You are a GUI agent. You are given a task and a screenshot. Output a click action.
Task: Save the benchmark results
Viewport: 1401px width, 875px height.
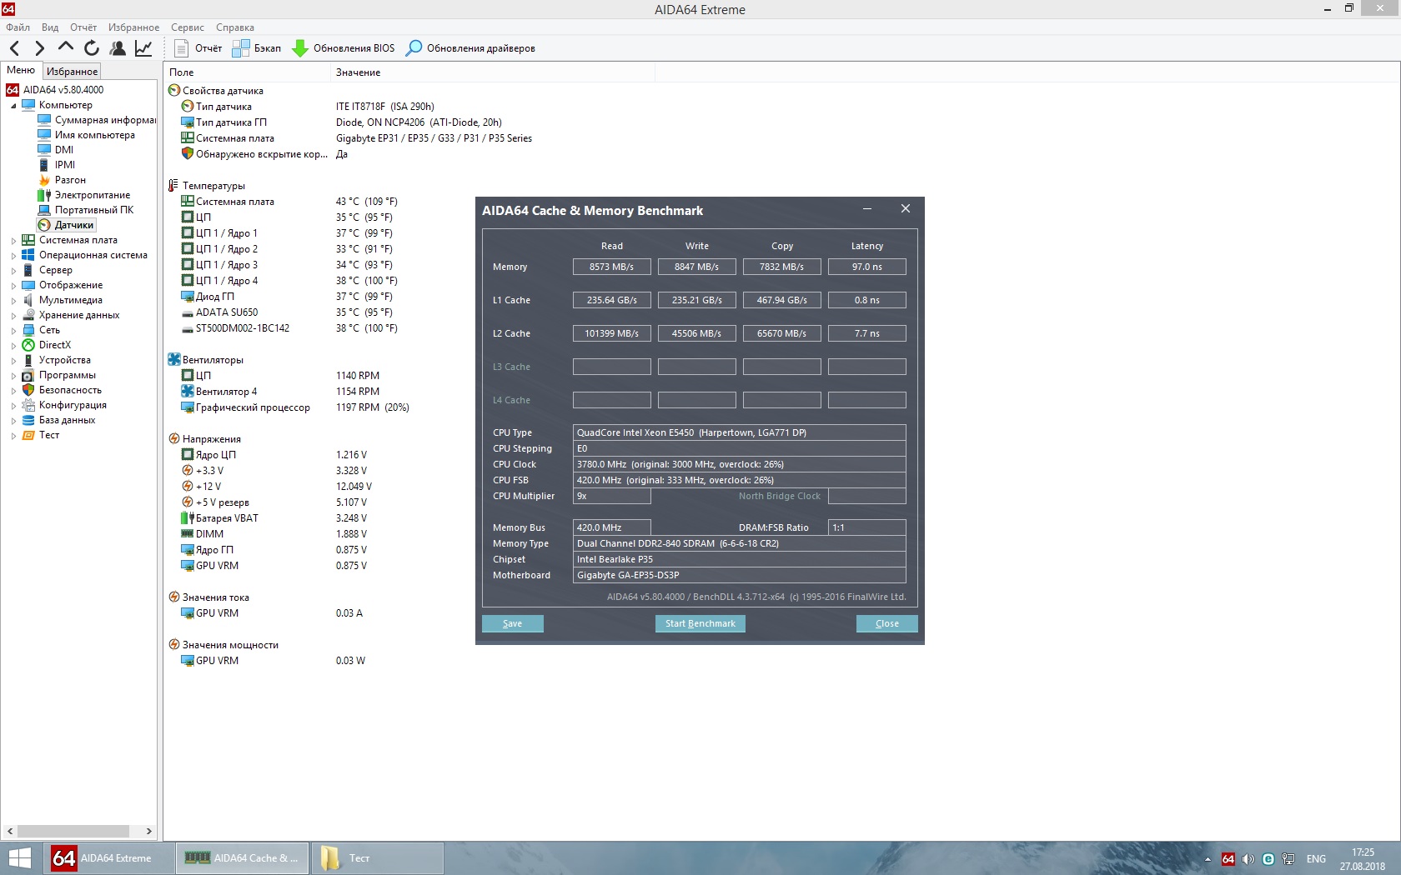click(513, 623)
